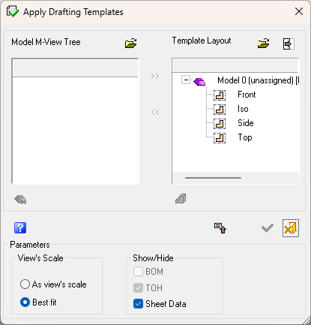Image resolution: width=311 pixels, height=325 pixels.
Task: Click the Template Layout horizontal scrollbar
Action: click(235, 178)
